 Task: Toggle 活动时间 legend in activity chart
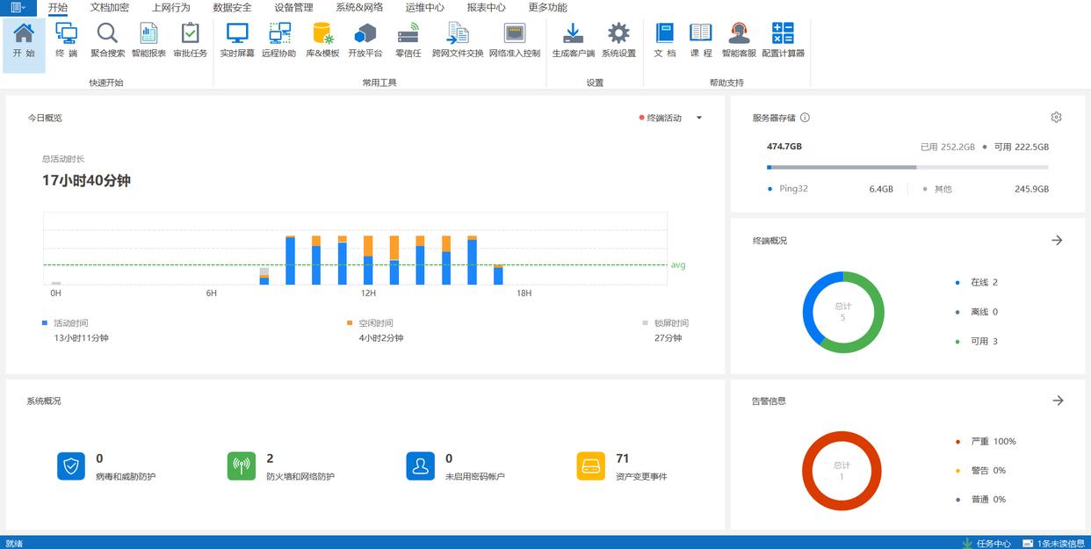(70, 323)
